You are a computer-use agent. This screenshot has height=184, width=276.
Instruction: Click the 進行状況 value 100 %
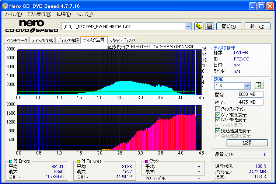coord(261,166)
